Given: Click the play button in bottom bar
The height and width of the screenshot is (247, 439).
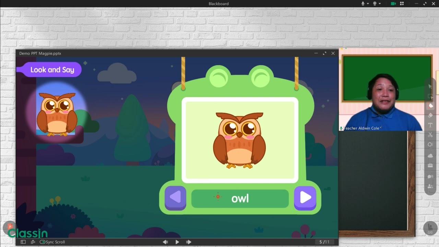Looking at the screenshot, I should (177, 242).
